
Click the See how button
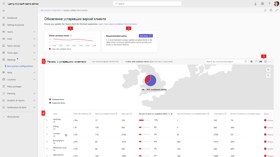click(x=146, y=36)
